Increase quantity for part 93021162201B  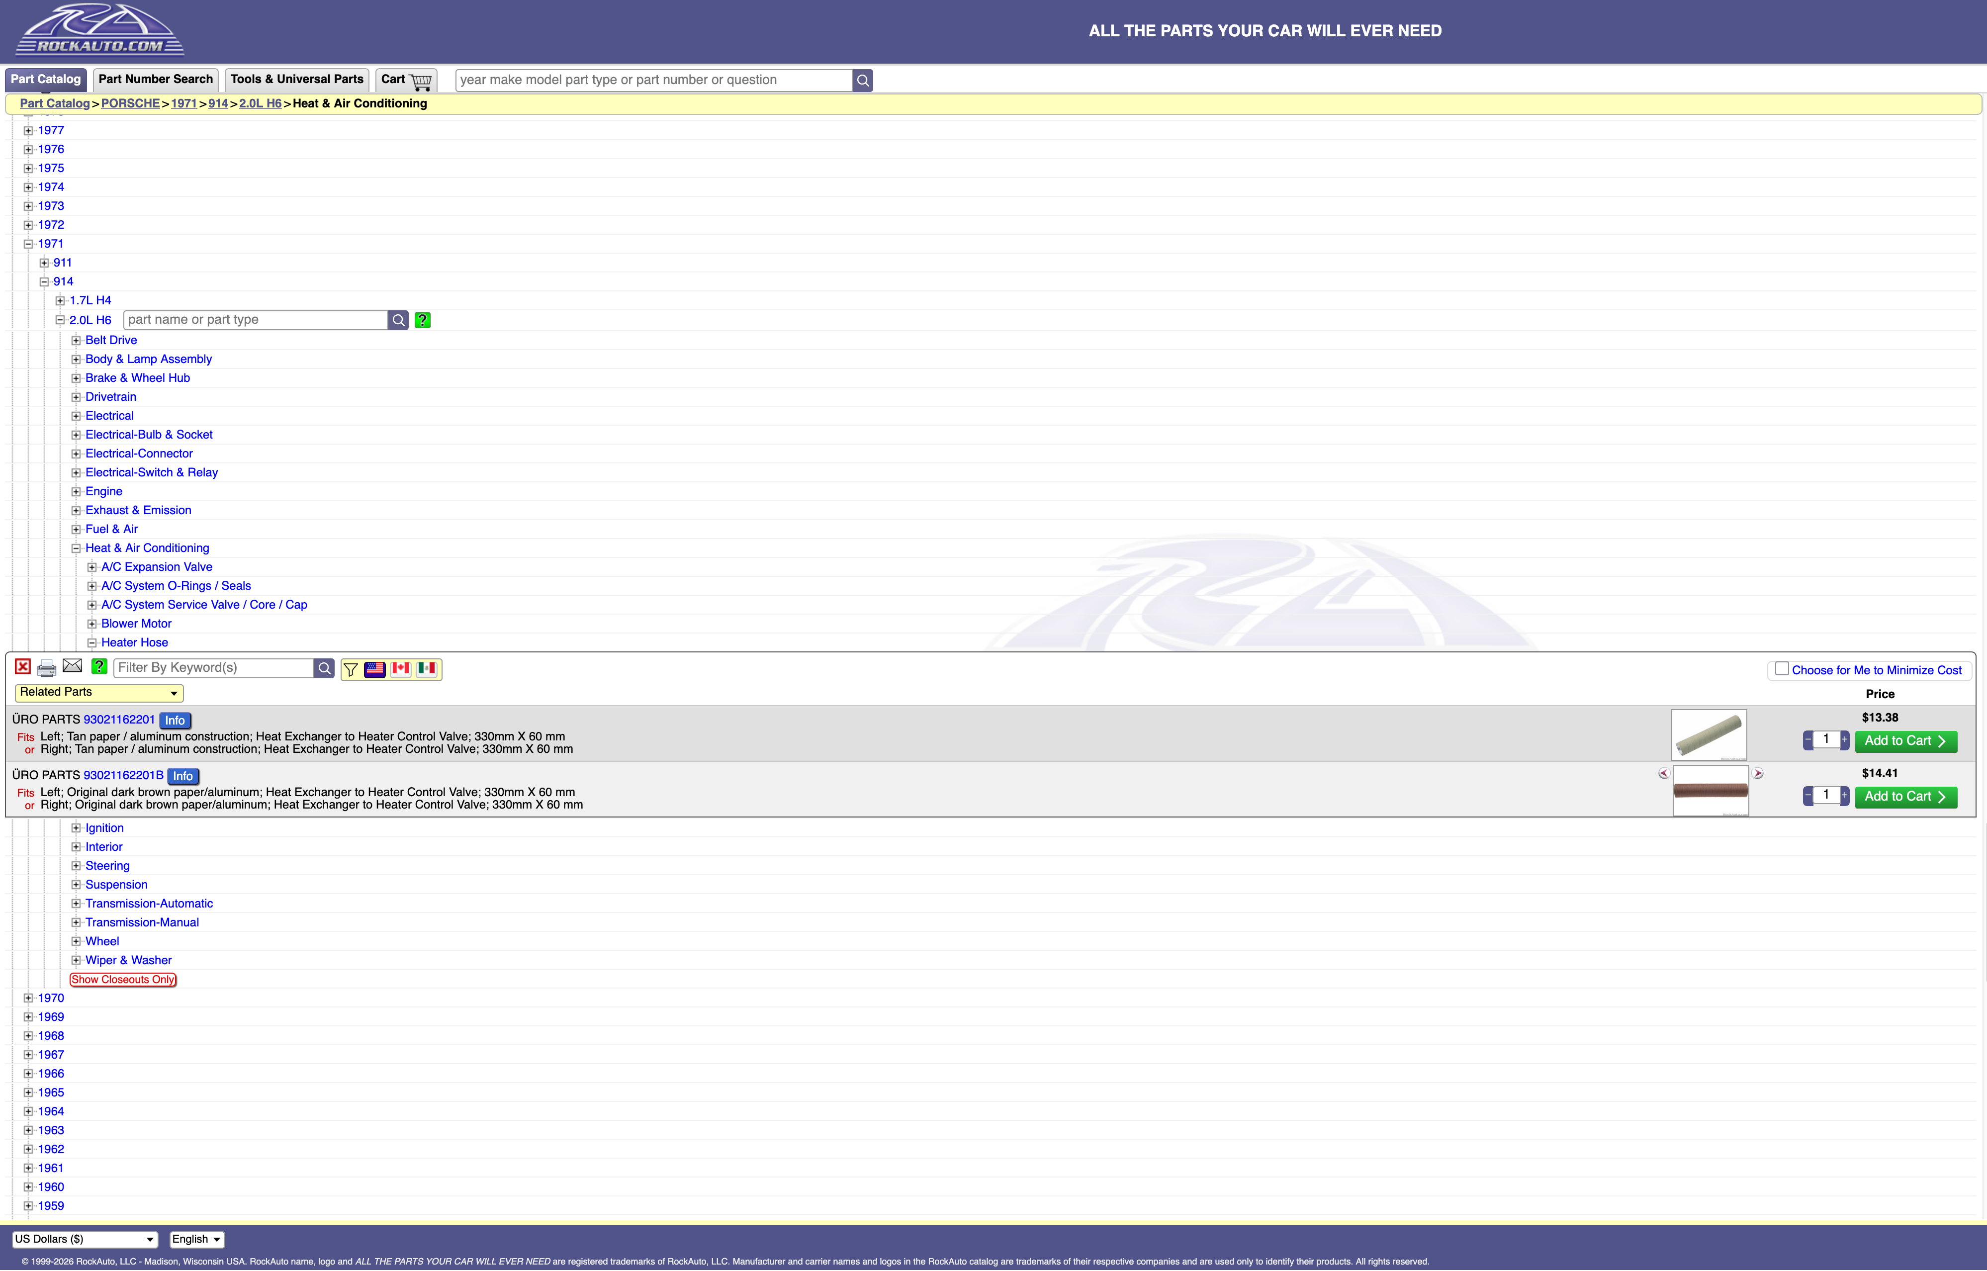[x=1845, y=795]
